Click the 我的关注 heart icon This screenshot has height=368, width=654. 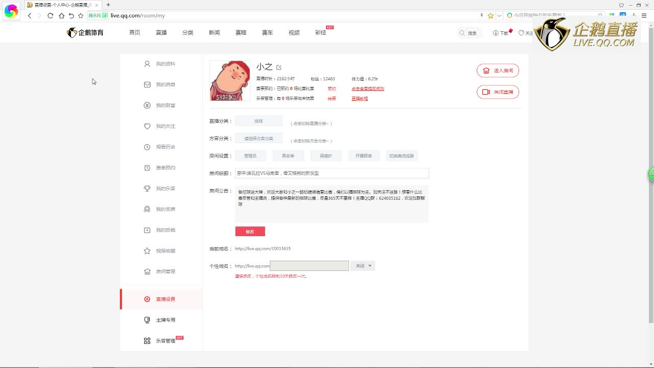147,126
